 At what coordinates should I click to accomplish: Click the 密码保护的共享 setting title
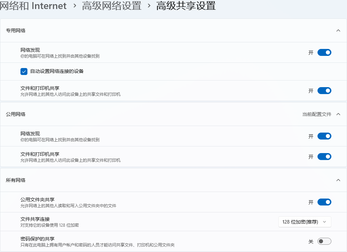pyautogui.click(x=37, y=239)
